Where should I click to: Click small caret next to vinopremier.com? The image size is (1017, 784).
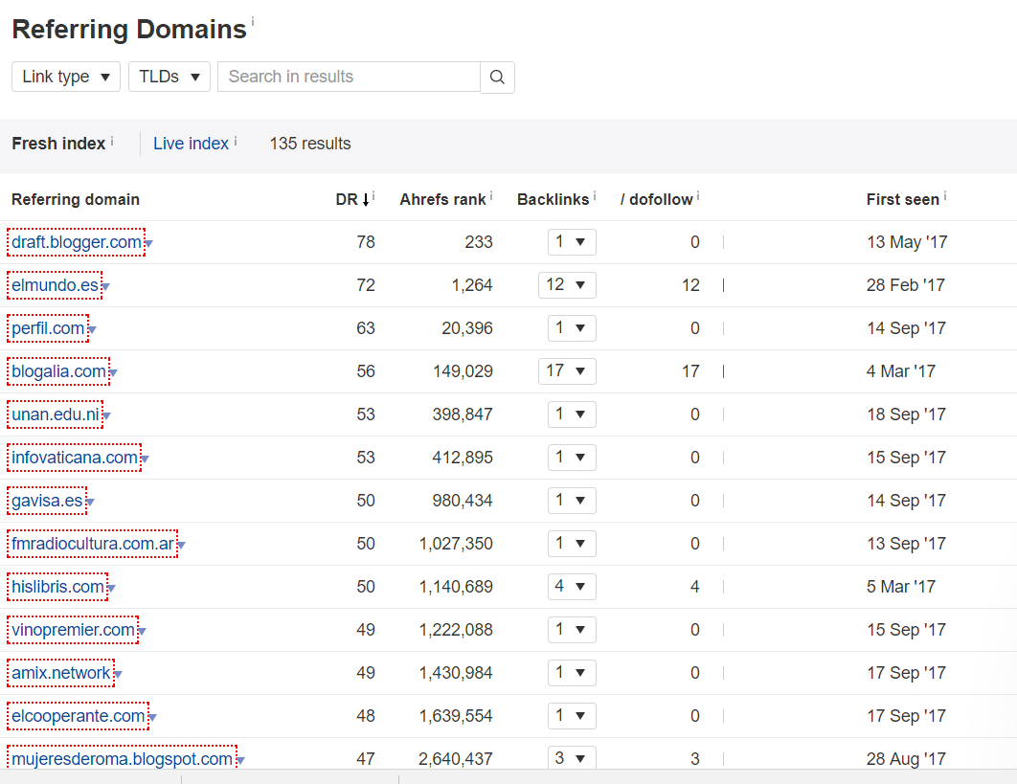(142, 631)
